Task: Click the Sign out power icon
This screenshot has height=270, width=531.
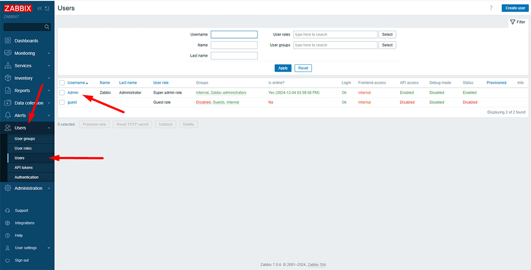Action: click(8, 260)
